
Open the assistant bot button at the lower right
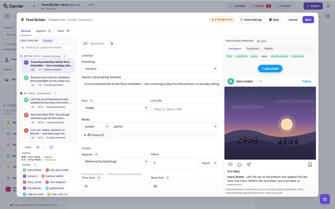325,199
